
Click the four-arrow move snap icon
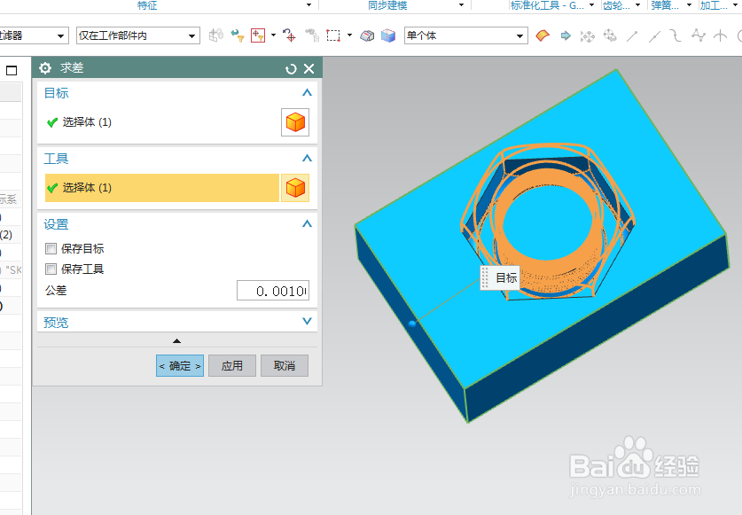588,36
